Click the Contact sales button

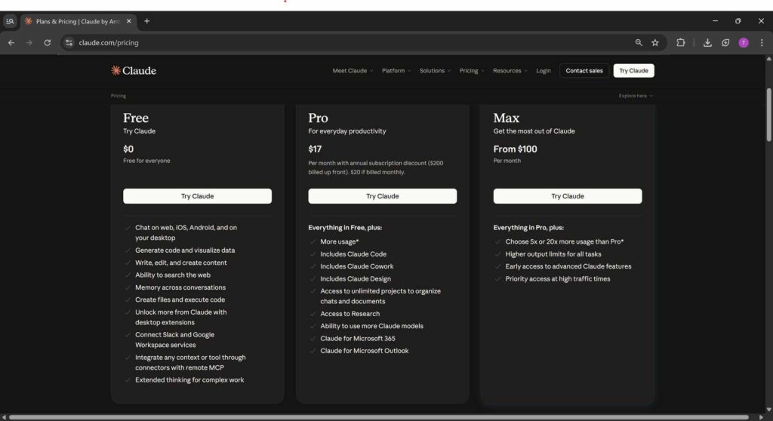584,70
